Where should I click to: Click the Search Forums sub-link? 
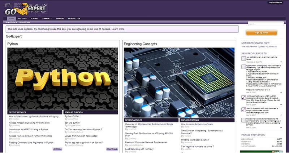click(11, 22)
